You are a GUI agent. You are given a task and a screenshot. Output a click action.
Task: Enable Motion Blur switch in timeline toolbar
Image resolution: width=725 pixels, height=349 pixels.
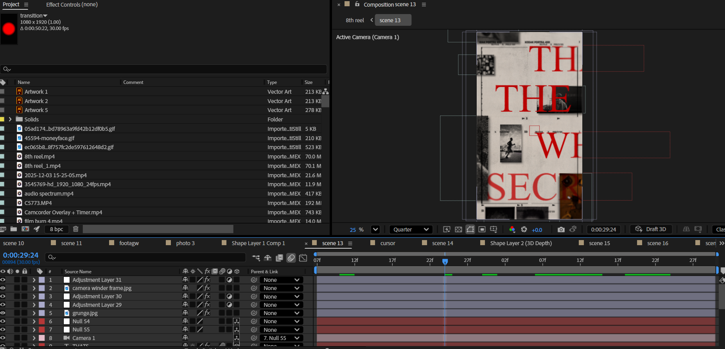(x=291, y=258)
